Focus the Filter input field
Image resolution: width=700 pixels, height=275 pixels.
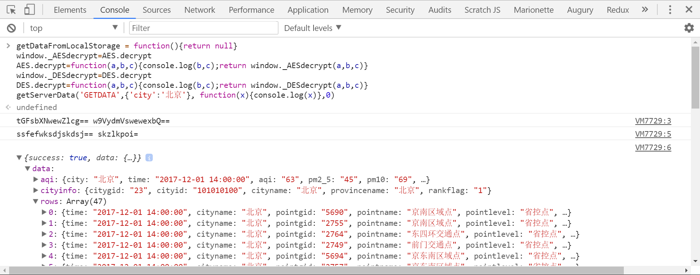tap(203, 28)
